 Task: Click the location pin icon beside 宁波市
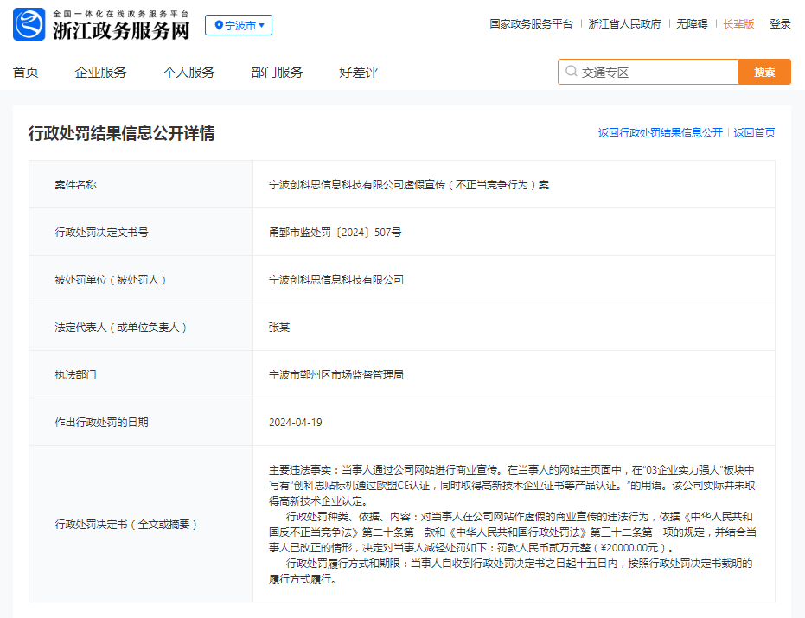[218, 25]
